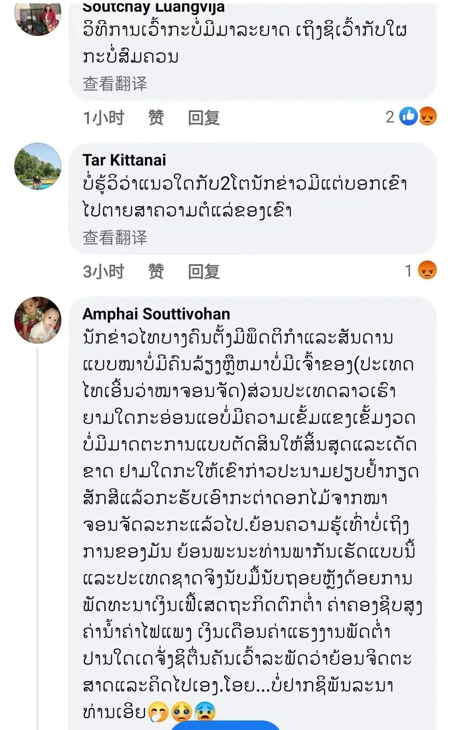Screen dimensions: 451x730
Task: Click 查看翻译 under Soutchay's comment
Action: click(x=115, y=84)
